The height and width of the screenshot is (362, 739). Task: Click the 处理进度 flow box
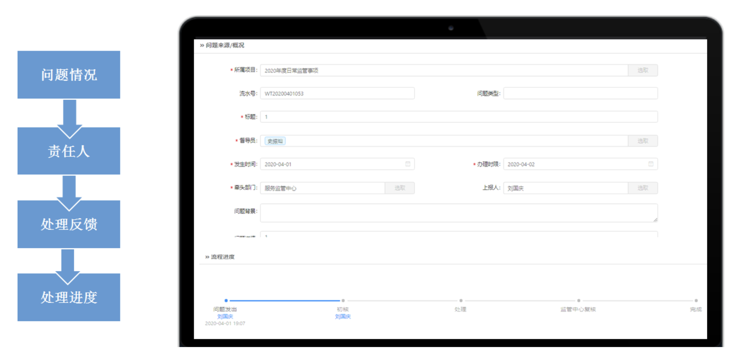[x=69, y=297]
